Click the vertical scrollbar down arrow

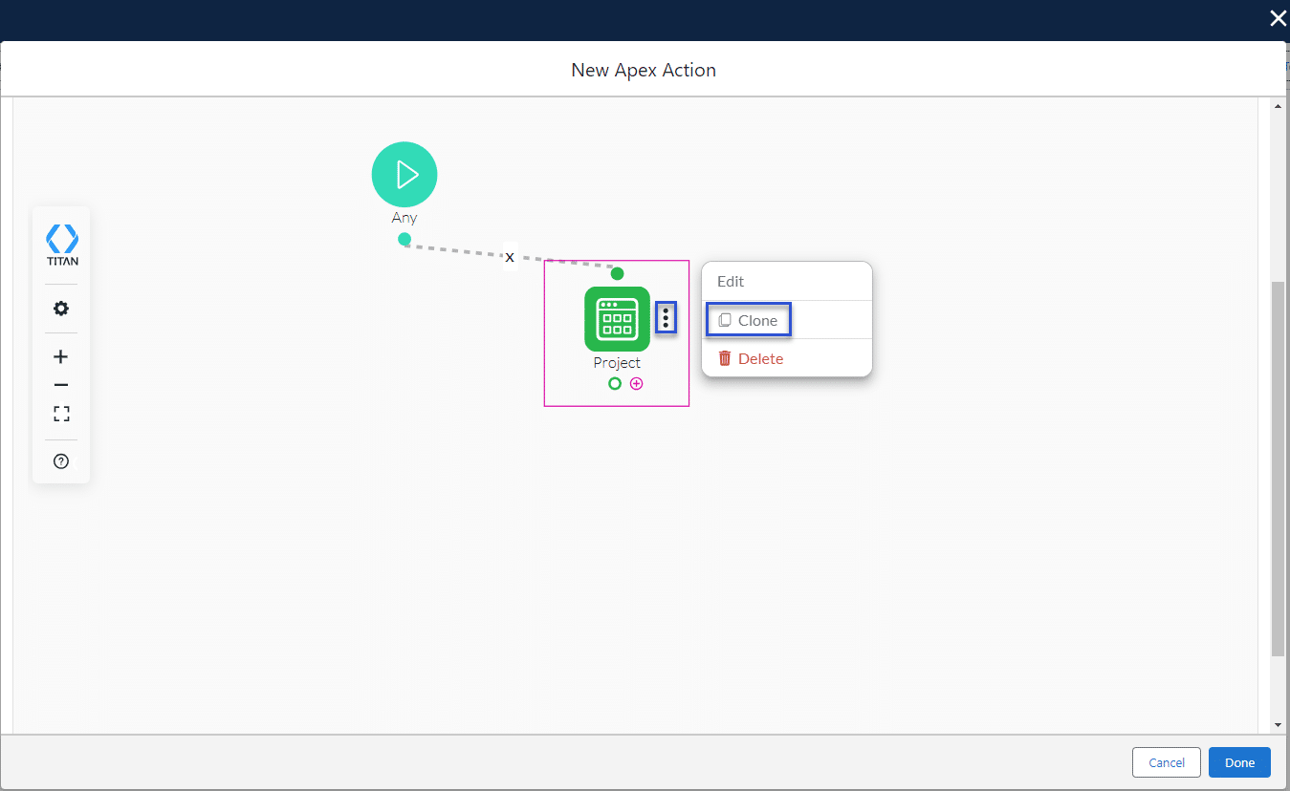tap(1278, 725)
